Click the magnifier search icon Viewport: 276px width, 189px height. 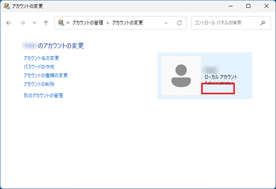pos(262,23)
